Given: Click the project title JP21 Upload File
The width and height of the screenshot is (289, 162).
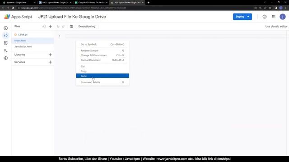Looking at the screenshot, I should [x=72, y=17].
